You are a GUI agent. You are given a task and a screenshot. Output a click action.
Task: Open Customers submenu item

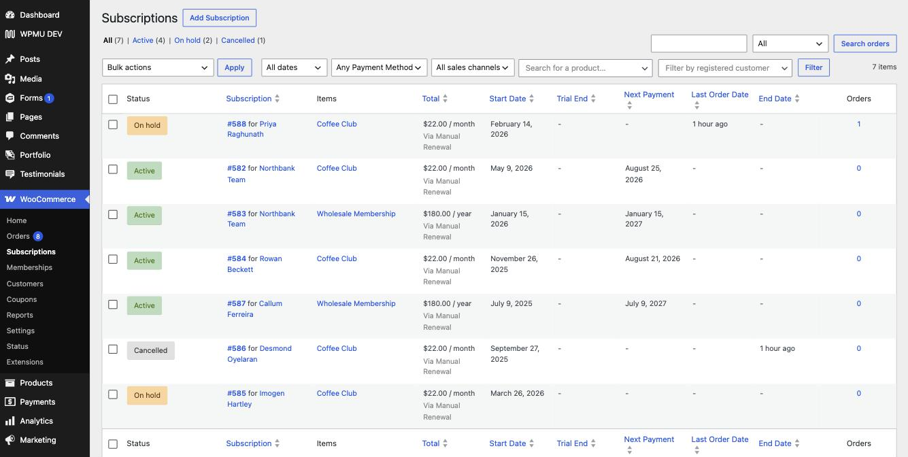(25, 284)
